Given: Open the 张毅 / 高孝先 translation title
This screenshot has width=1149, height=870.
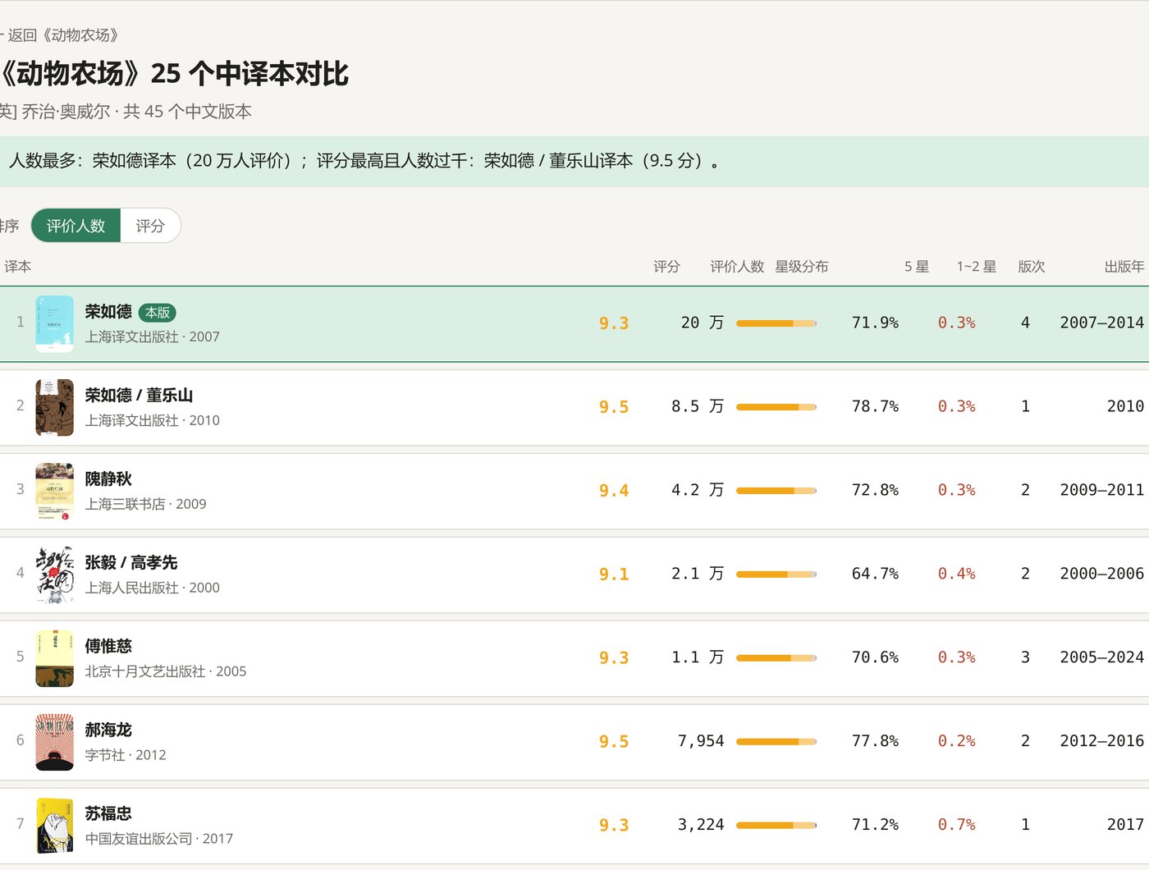Looking at the screenshot, I should 131,563.
